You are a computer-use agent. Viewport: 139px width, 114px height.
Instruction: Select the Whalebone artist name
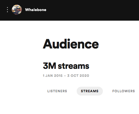[36, 10]
